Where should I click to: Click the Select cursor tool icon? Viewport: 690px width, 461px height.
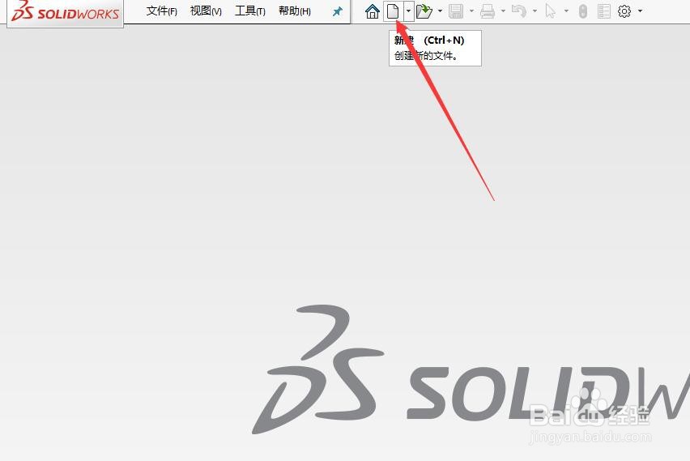pos(550,11)
